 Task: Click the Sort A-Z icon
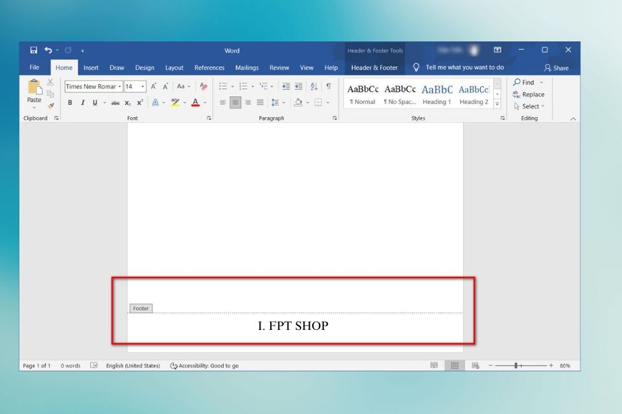click(314, 87)
